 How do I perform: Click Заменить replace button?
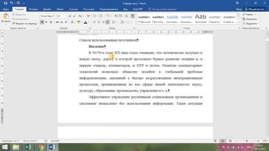point(250,19)
